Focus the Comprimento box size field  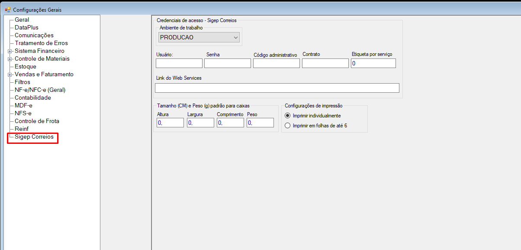(230, 123)
